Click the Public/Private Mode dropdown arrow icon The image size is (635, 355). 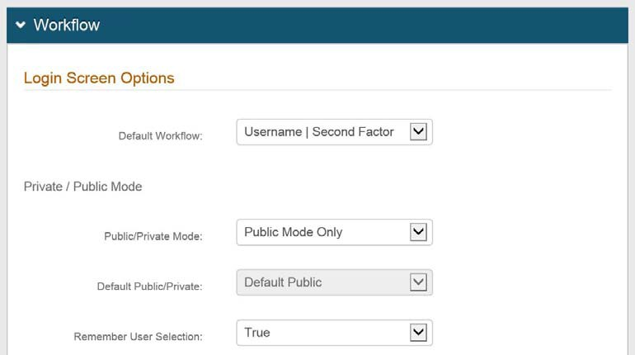point(418,232)
